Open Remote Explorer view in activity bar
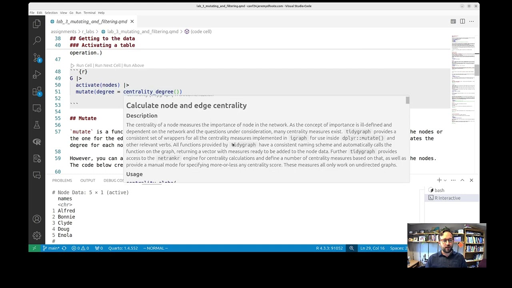The image size is (512, 288). click(x=37, y=108)
